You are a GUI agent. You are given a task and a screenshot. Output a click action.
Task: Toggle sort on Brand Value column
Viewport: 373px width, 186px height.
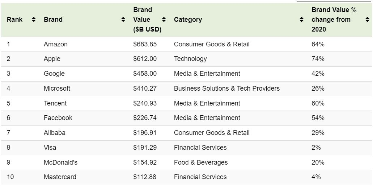tap(164, 20)
